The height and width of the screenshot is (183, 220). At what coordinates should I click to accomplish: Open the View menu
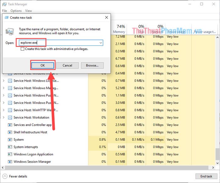(29, 11)
